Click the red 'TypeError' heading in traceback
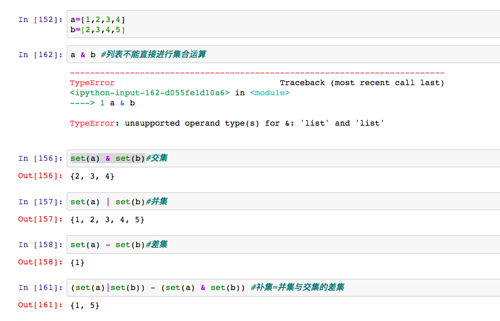The width and height of the screenshot is (500, 321). (92, 83)
